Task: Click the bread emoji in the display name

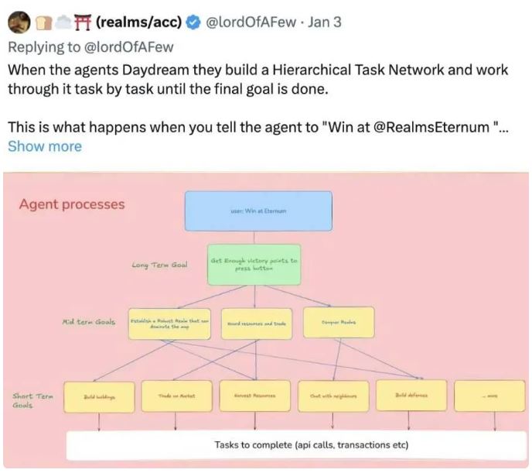Action: coord(43,22)
